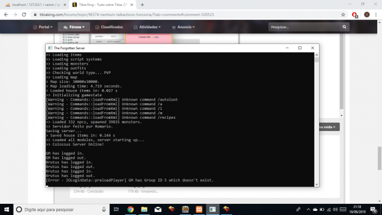Click the search magnifier icon in navbar

tap(344, 27)
